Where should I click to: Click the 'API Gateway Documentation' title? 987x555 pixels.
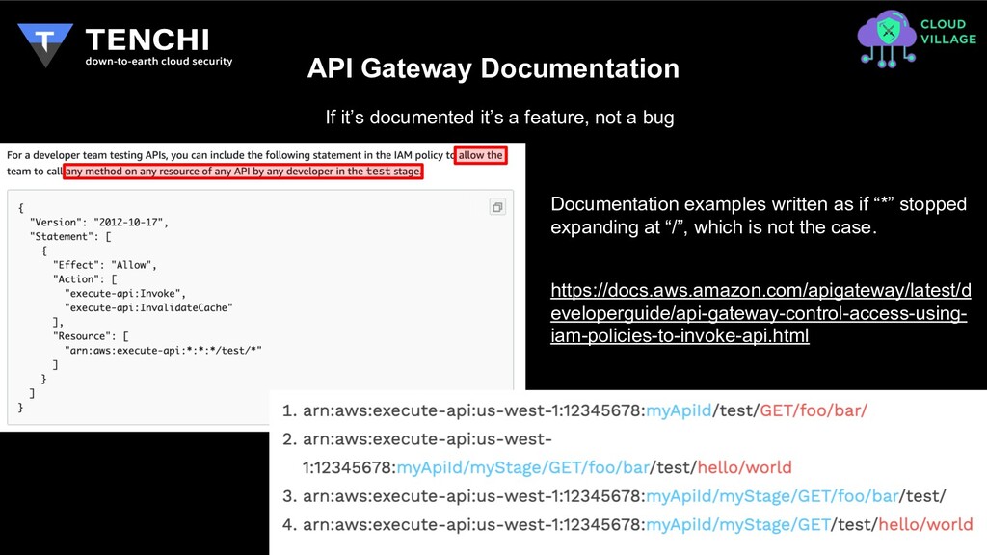pos(493,68)
